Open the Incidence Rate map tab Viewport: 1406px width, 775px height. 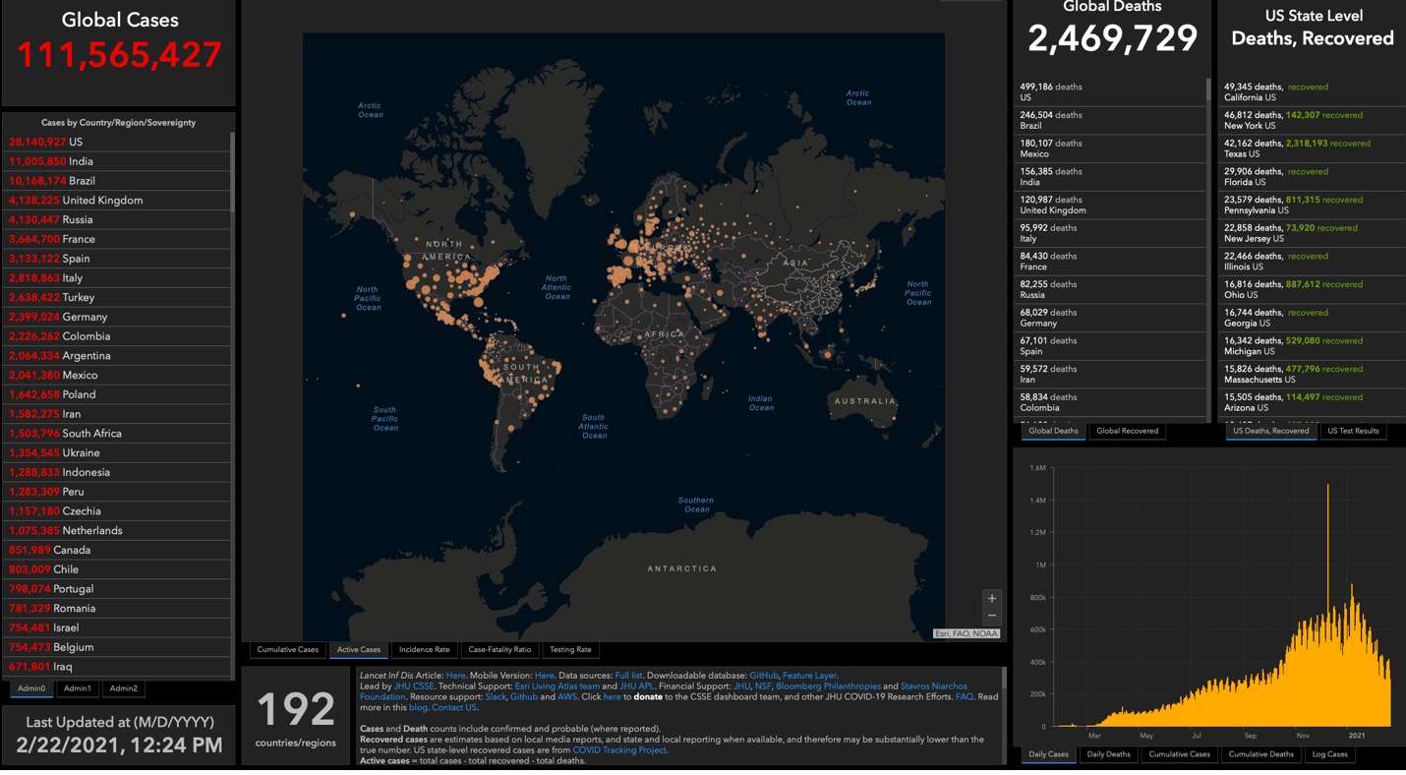coord(424,649)
